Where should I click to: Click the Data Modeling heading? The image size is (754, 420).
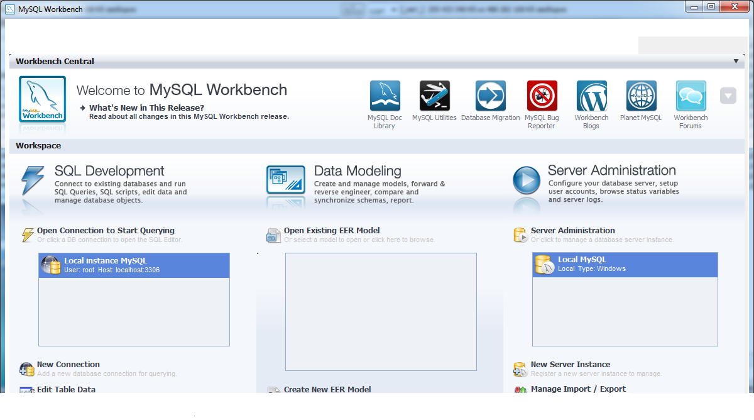(x=358, y=171)
